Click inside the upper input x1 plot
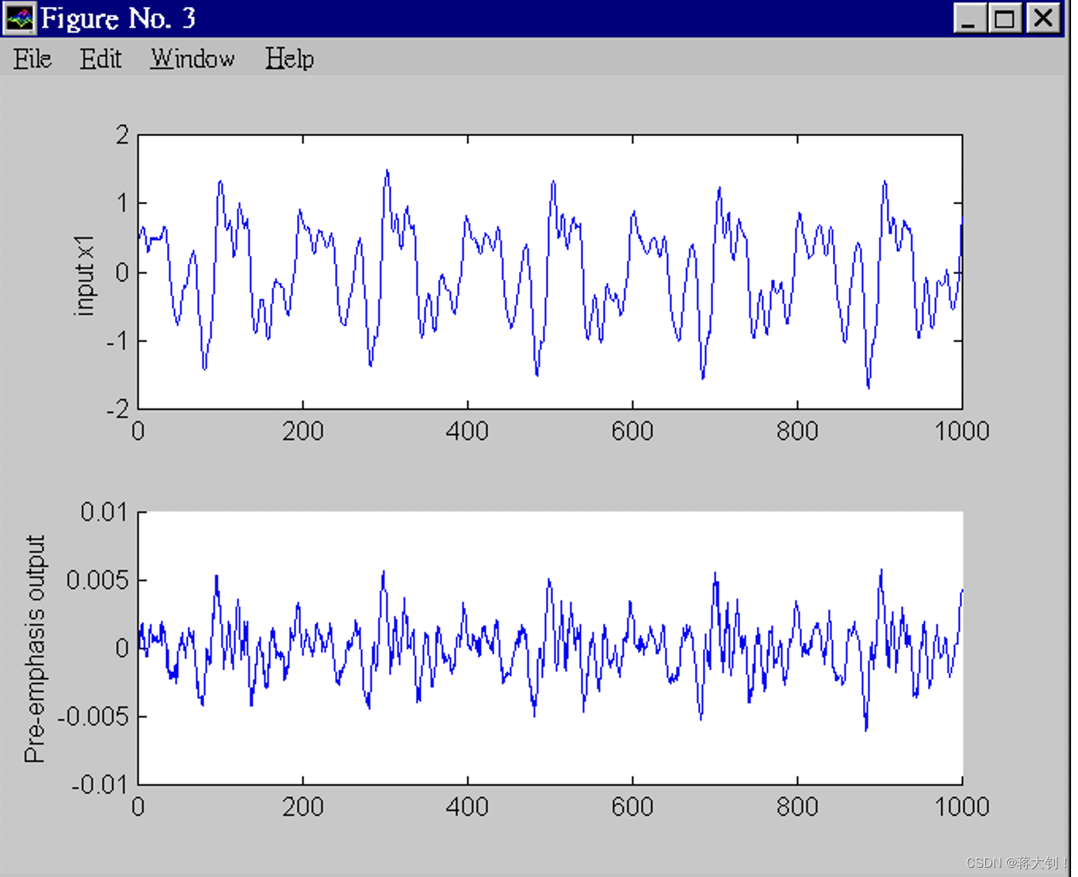The image size is (1078, 877). pos(550,271)
